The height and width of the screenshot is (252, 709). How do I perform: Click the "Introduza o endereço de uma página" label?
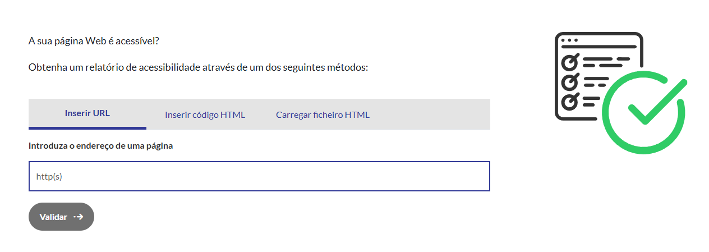(100, 146)
